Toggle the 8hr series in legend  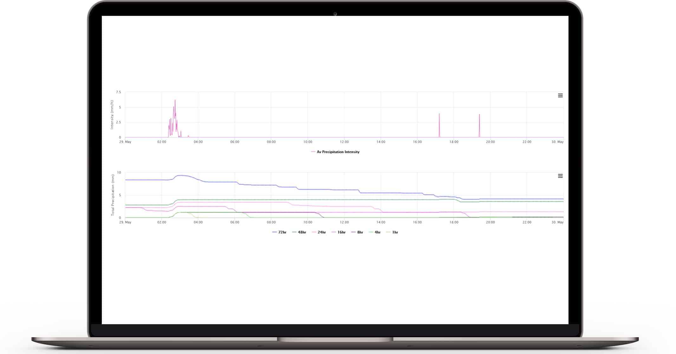(357, 232)
